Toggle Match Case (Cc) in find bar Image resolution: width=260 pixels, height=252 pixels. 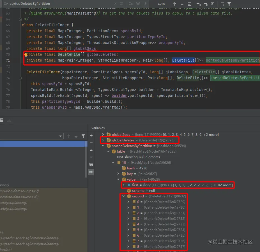pos(131,4)
